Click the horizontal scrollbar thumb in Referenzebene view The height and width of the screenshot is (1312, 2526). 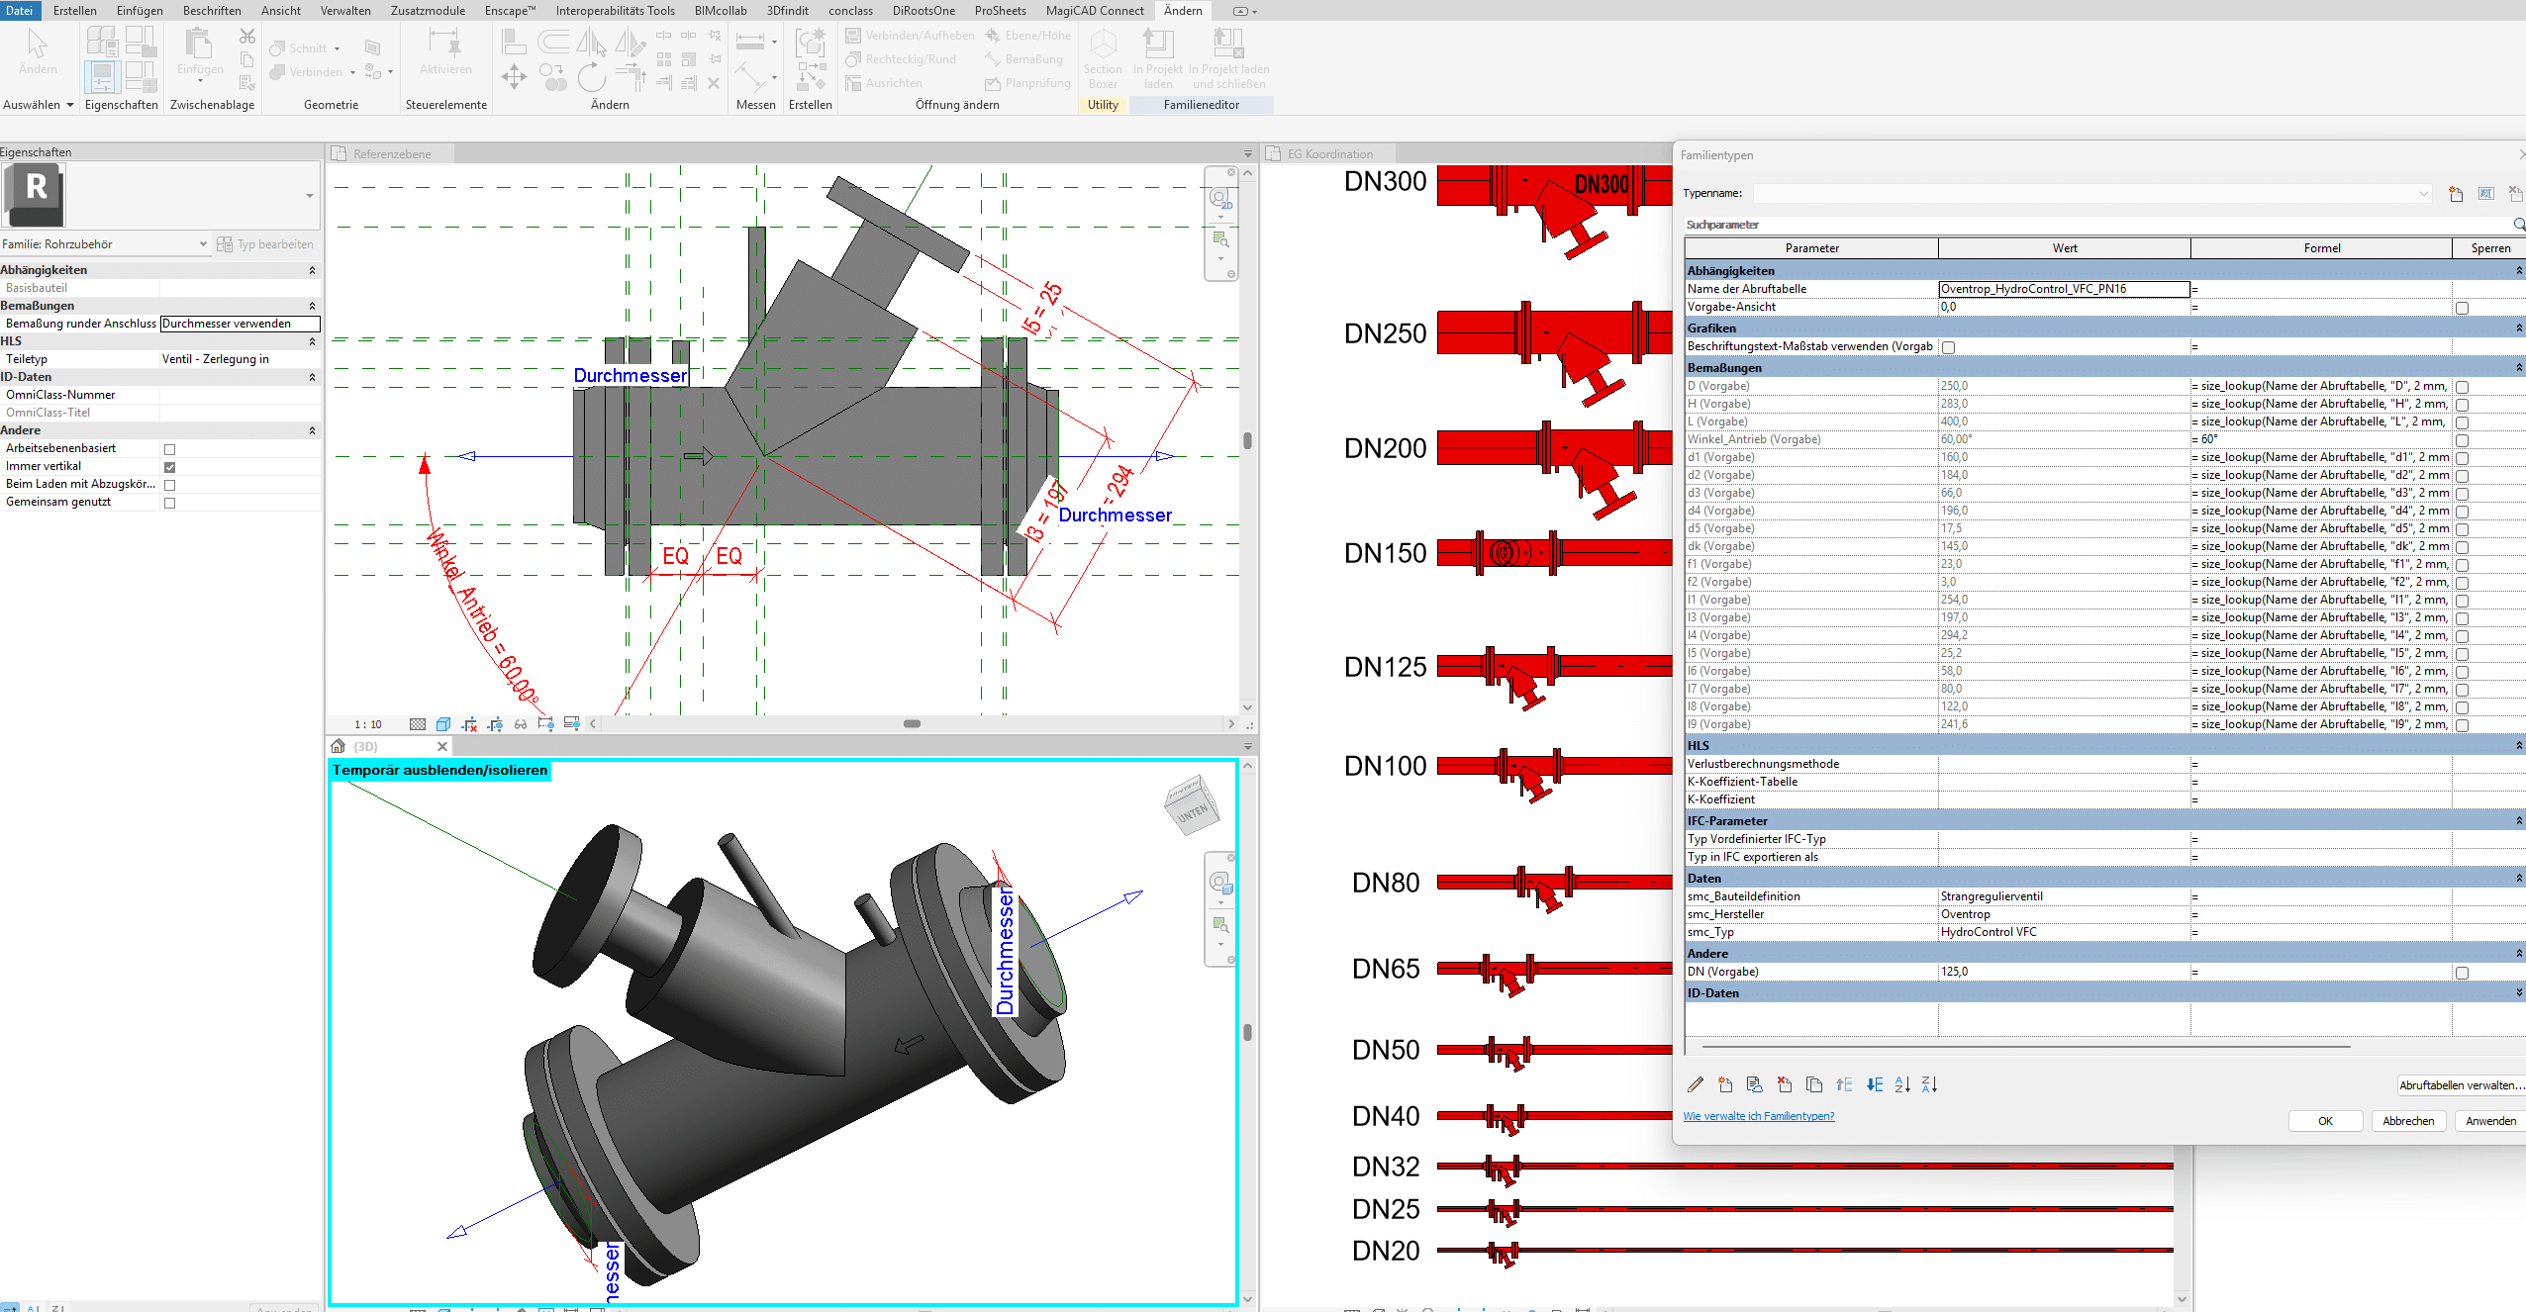pyautogui.click(x=912, y=724)
